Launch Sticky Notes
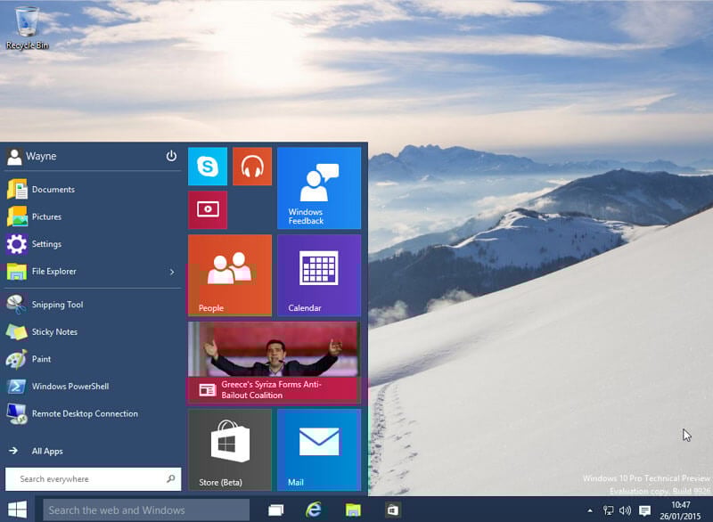713x522 pixels. (x=93, y=331)
